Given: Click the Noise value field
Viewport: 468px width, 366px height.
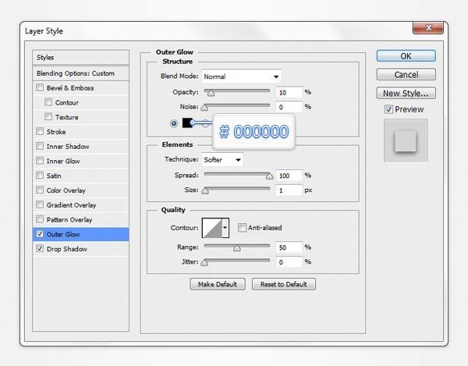Looking at the screenshot, I should 289,107.
